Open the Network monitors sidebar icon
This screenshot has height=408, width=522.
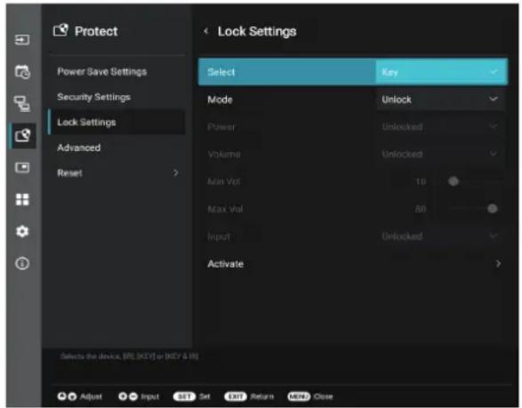(x=22, y=103)
